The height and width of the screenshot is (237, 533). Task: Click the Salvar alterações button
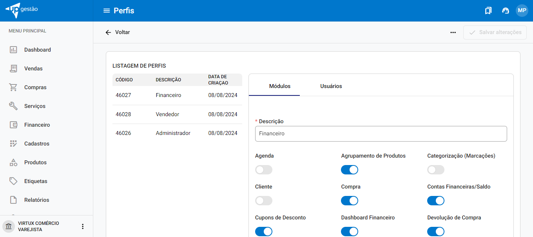coord(495,32)
